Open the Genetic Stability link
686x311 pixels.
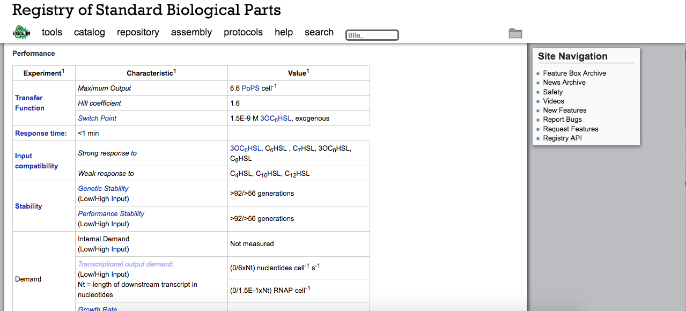point(103,188)
